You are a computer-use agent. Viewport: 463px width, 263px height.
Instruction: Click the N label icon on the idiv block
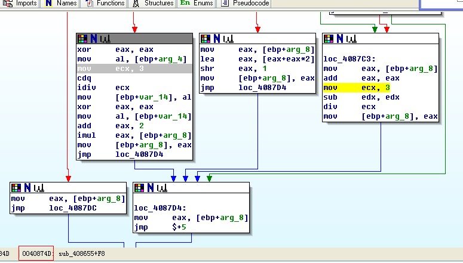(93, 39)
